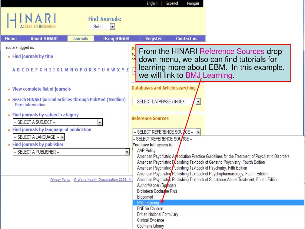Search HINARI articles through PubMed (Medline)
This screenshot has height=229, width=305.
point(69,100)
